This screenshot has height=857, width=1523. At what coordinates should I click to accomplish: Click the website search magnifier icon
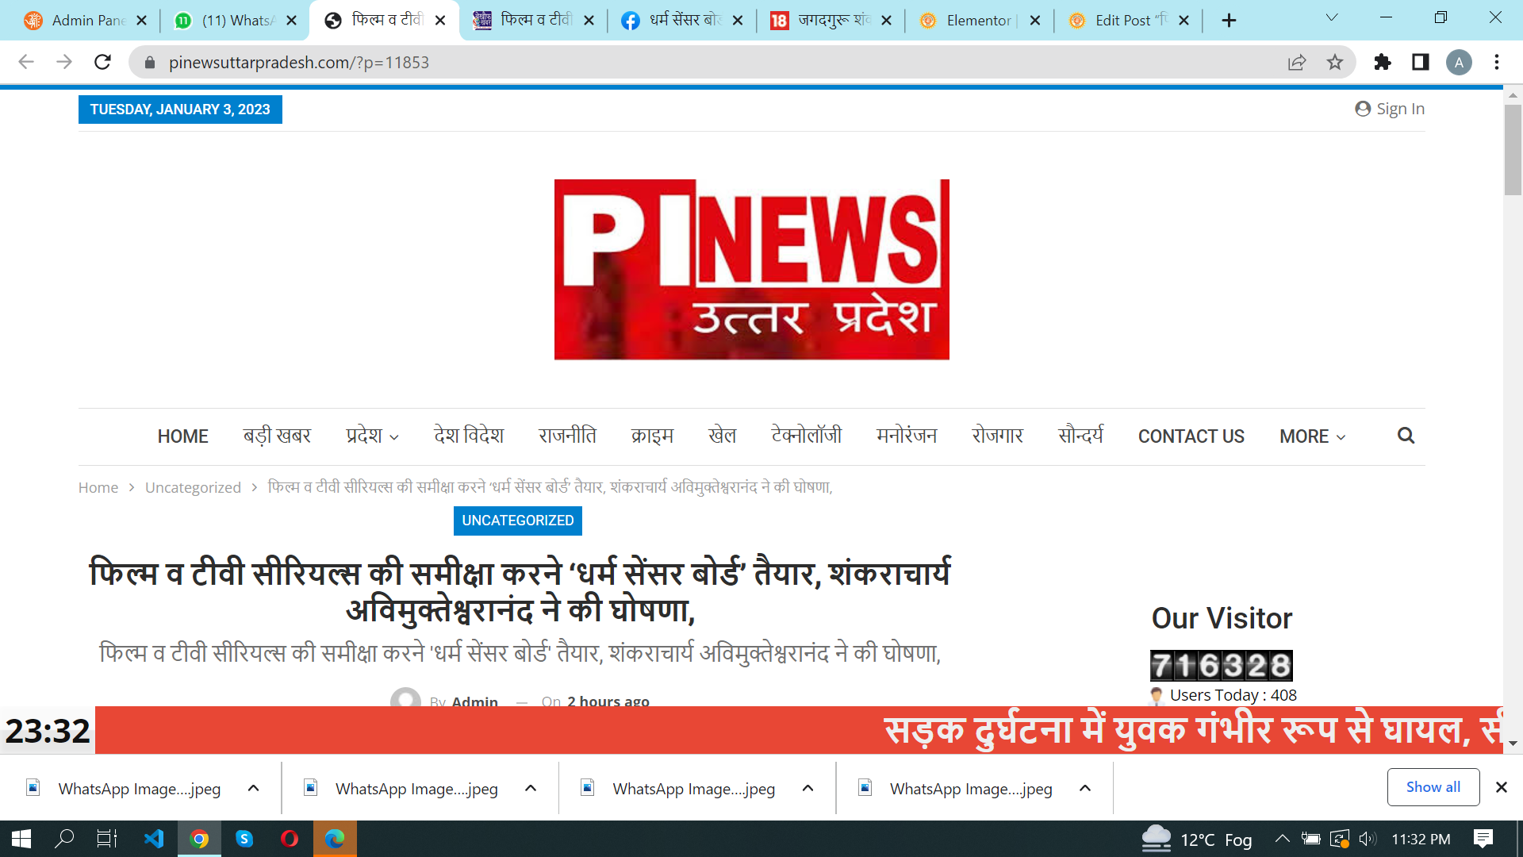(1406, 436)
